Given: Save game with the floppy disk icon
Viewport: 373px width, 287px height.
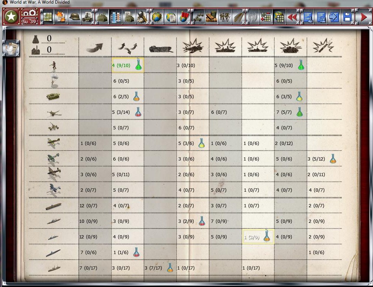Looking at the screenshot, I should click(x=347, y=17).
